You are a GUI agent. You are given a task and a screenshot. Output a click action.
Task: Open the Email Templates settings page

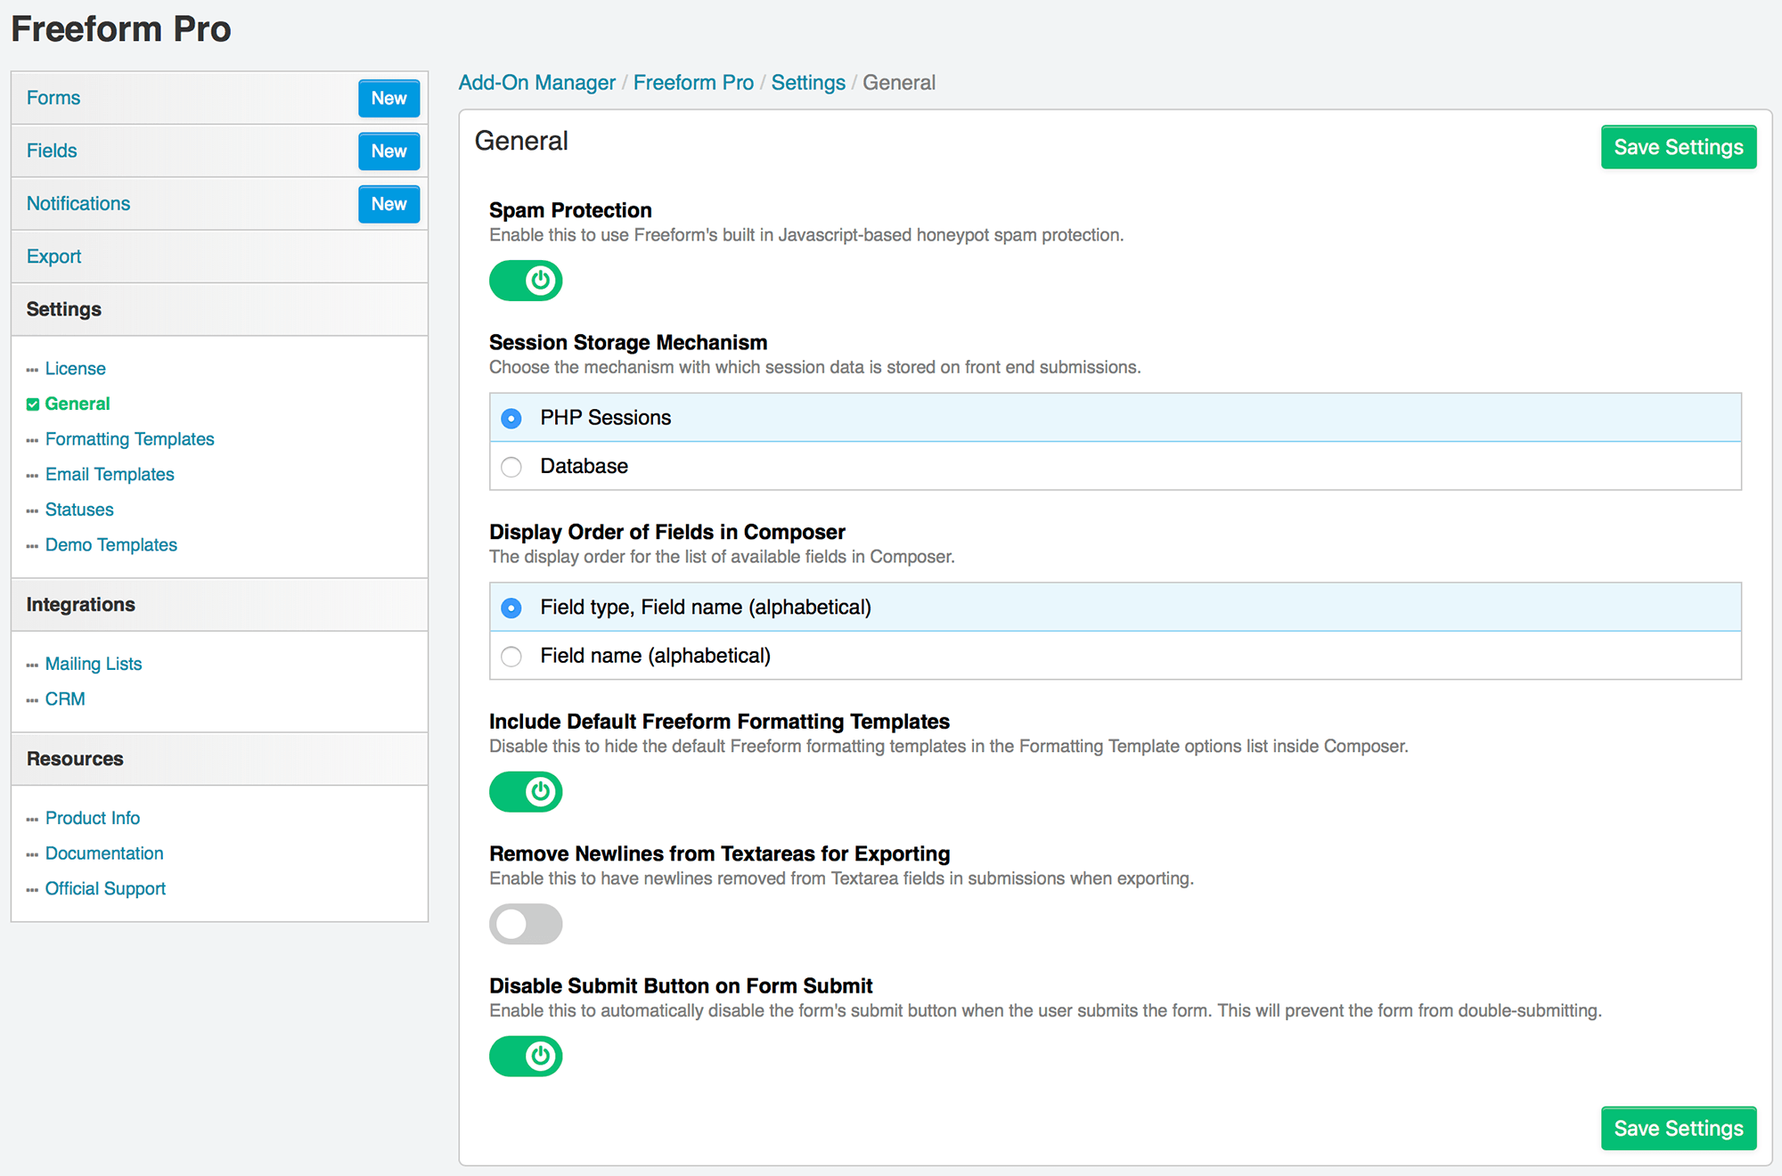(109, 474)
